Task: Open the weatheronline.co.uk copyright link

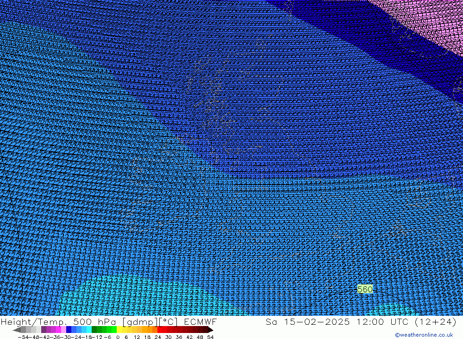Action: click(x=424, y=335)
